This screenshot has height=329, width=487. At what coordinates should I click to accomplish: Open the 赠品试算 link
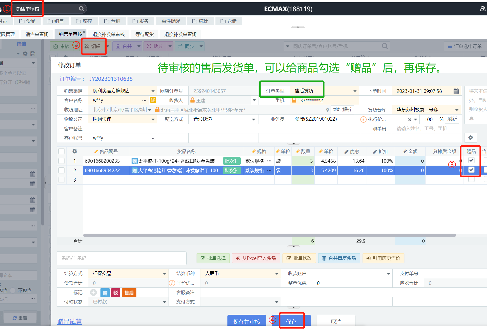point(69,321)
